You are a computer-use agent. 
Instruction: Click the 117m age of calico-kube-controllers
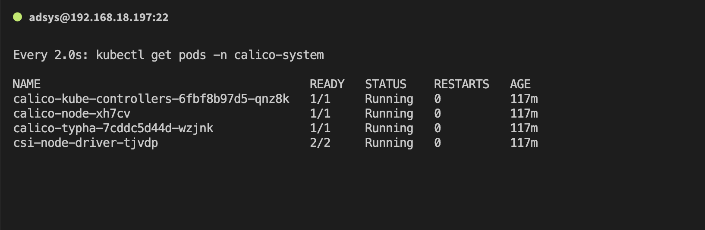[524, 99]
